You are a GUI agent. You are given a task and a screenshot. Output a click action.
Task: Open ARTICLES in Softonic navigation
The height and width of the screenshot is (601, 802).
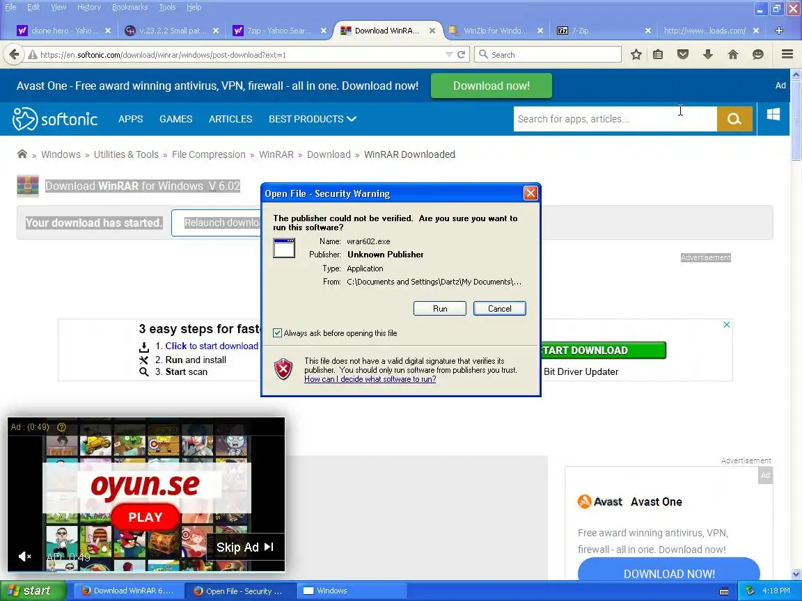(230, 119)
